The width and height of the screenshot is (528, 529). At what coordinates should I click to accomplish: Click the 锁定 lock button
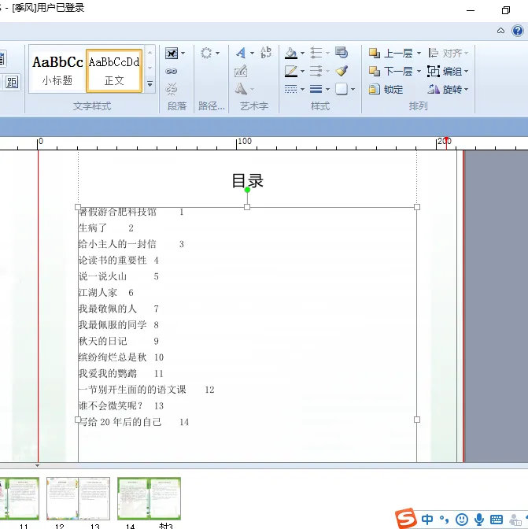[x=386, y=89]
